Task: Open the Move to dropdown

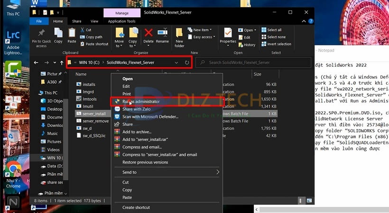Action: click(119, 37)
